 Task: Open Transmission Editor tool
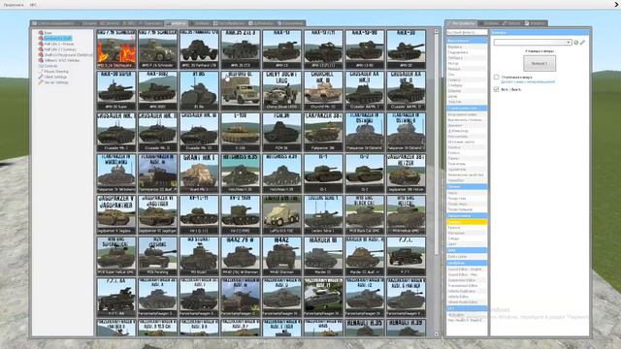(467, 286)
